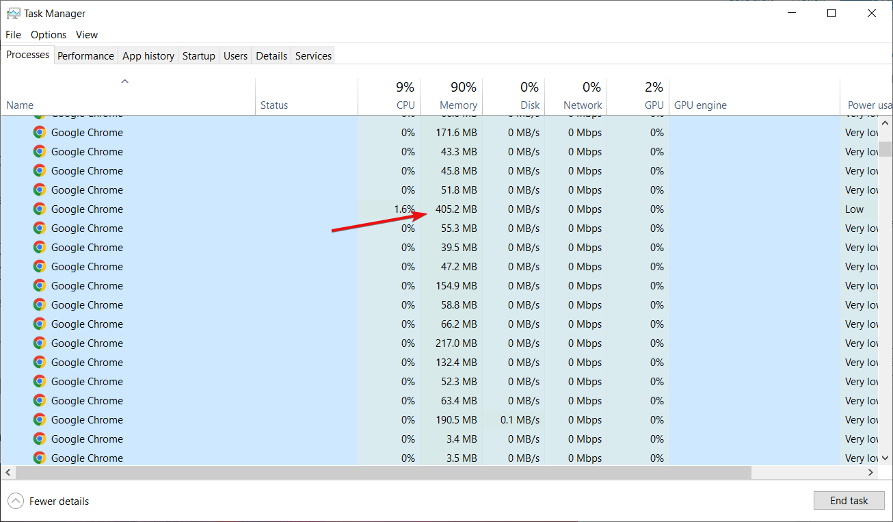Screen dimensions: 893x522
Task: Switch to the Startup tab
Action: pyautogui.click(x=199, y=56)
